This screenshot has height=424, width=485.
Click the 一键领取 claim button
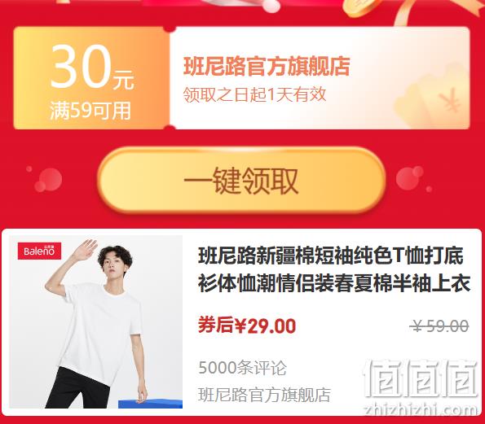point(241,180)
